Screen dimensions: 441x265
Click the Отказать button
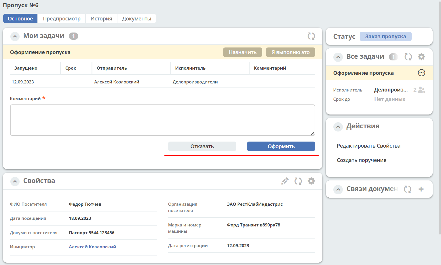coord(202,146)
